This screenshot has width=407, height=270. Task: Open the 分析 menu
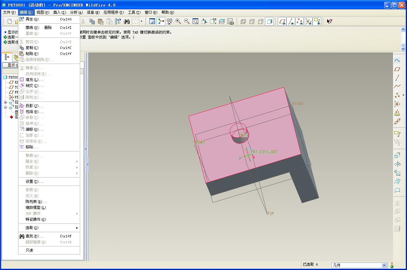click(x=76, y=12)
